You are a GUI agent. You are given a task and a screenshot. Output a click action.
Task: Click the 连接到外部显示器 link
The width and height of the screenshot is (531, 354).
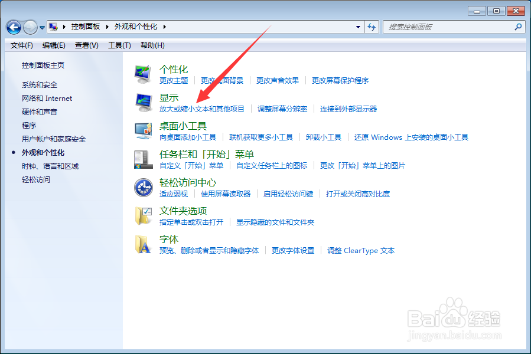point(348,109)
